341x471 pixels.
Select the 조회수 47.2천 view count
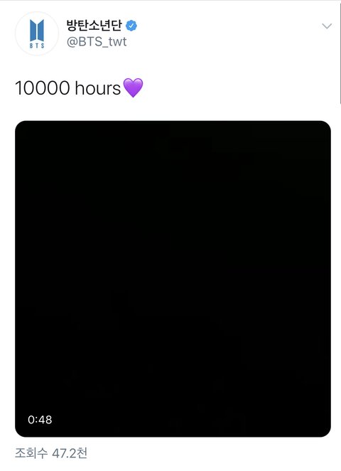tap(51, 453)
